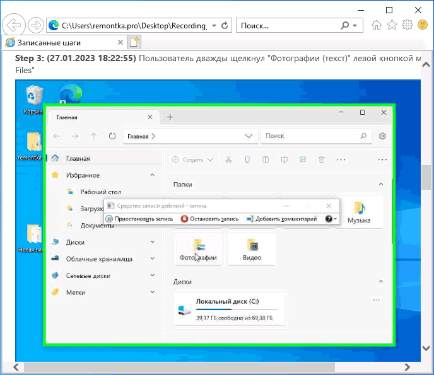Viewport: 434px width, 375px height.
Task: Click the horizontal scrollbar left arrow
Action: pyautogui.click(x=16, y=367)
